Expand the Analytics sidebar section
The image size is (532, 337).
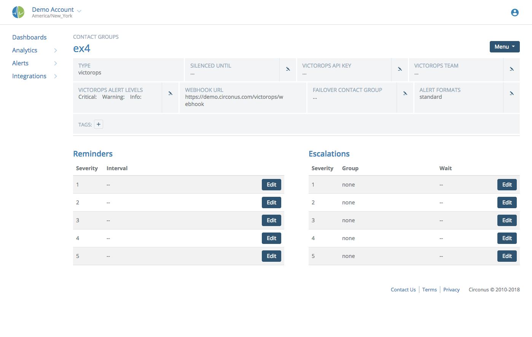56,51
